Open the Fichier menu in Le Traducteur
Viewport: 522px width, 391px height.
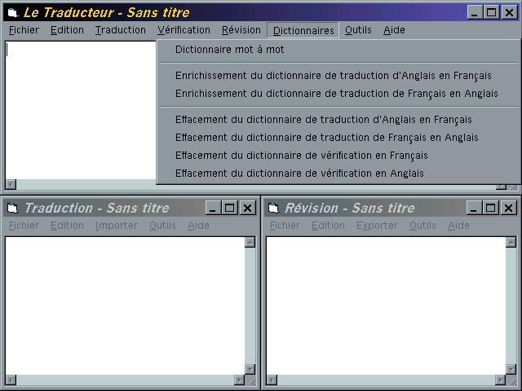(x=24, y=30)
